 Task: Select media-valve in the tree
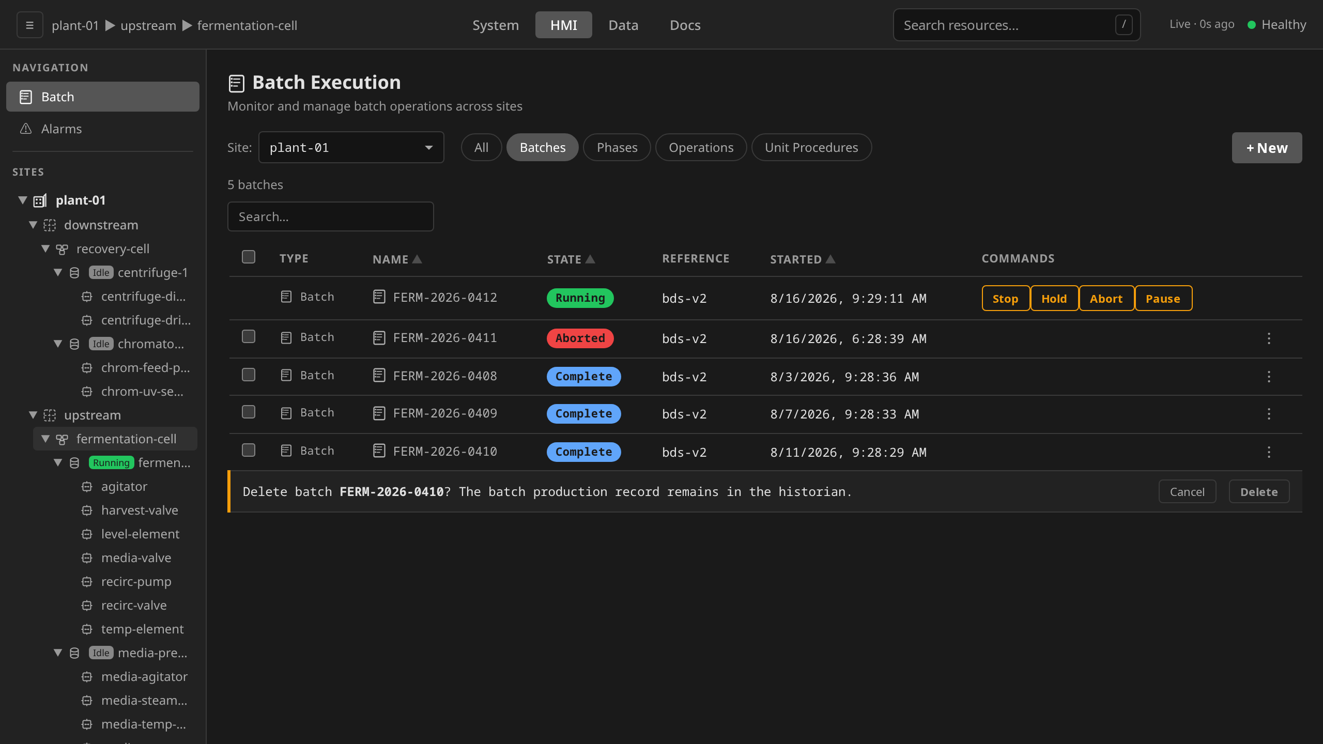(136, 558)
